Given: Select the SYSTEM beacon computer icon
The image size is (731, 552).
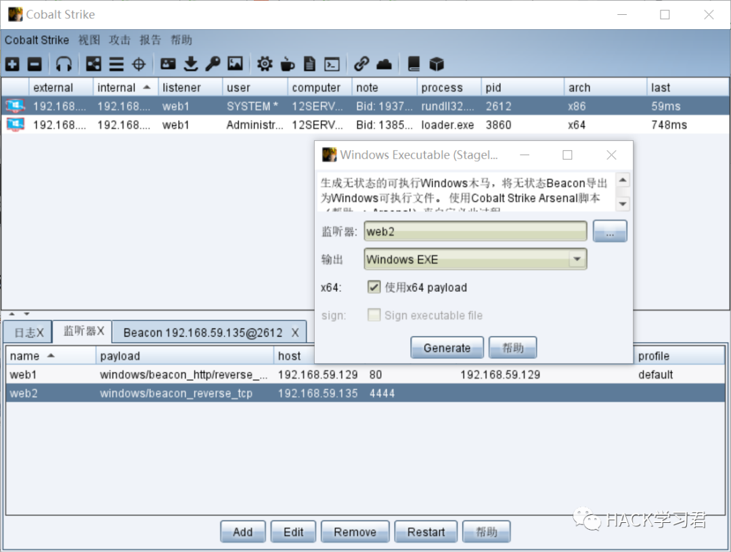Looking at the screenshot, I should (x=16, y=106).
